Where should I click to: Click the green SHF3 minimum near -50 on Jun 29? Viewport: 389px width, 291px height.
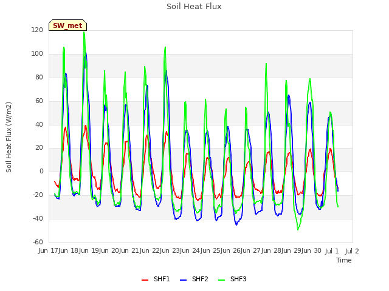click(x=298, y=230)
